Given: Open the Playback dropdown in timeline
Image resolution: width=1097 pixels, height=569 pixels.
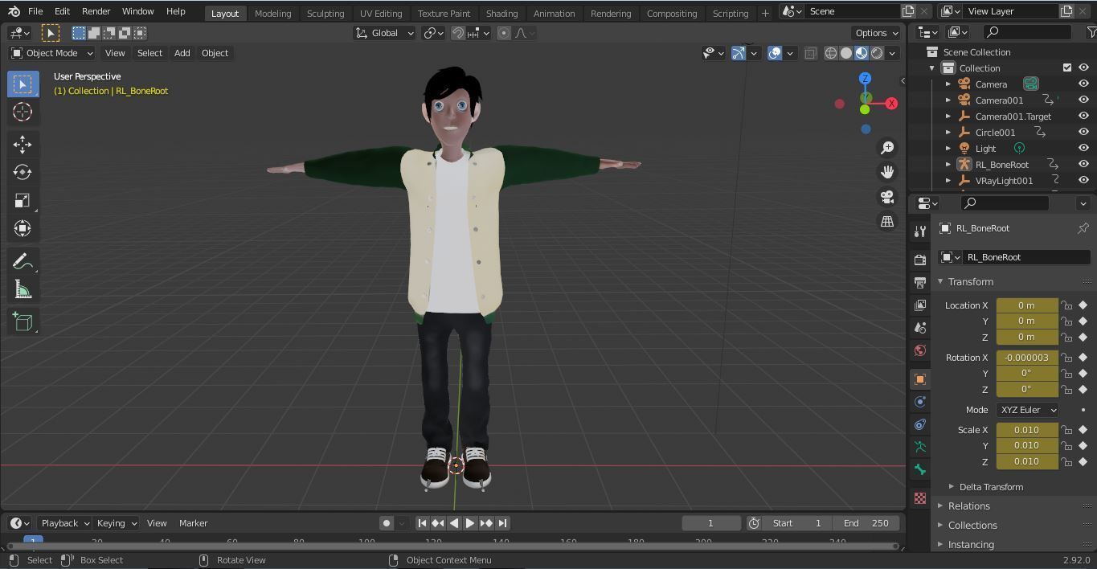Looking at the screenshot, I should (x=64, y=523).
